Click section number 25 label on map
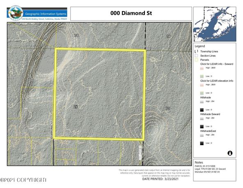 click(76, 107)
